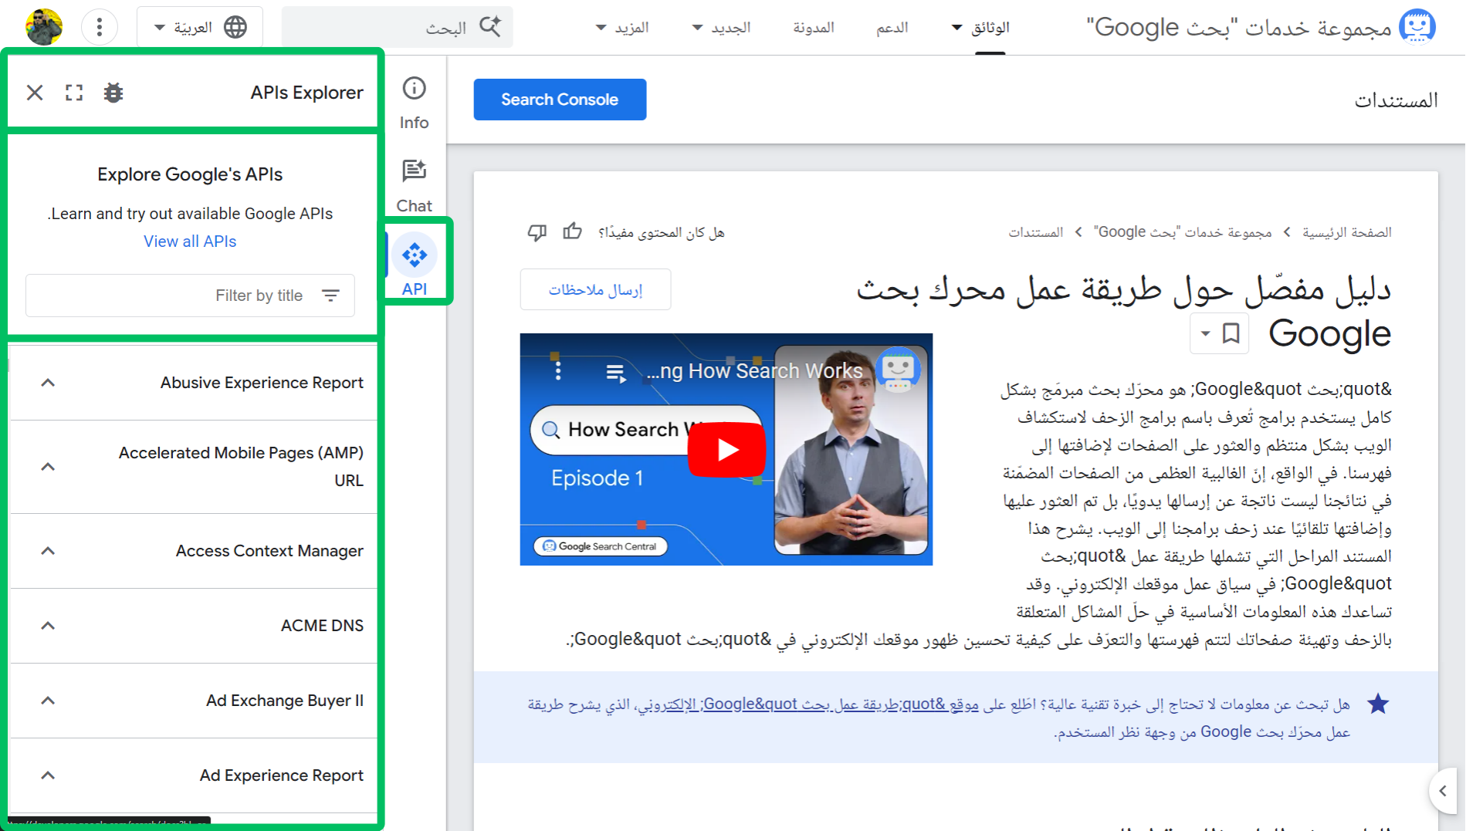Open the bookmark dropdown arrow

[1205, 333]
